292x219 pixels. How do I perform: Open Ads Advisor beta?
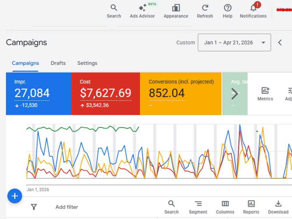point(142,11)
